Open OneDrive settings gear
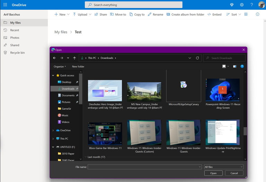266x182 pixels. (242, 5)
